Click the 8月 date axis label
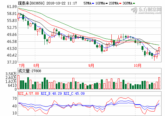This screenshot has width=165, height=116. tap(36, 65)
